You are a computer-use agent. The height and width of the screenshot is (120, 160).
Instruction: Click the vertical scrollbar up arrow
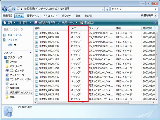[157, 28]
